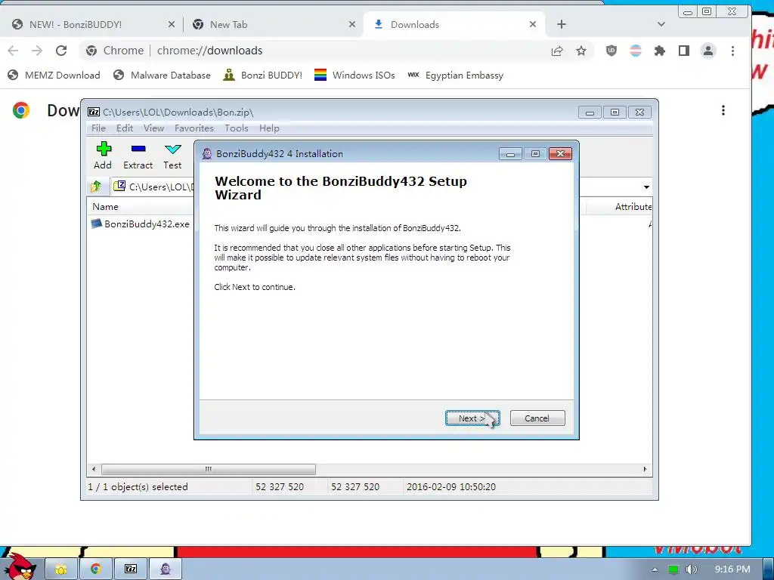774x580 pixels.
Task: Click the volume speaker tray icon
Action: tap(691, 569)
